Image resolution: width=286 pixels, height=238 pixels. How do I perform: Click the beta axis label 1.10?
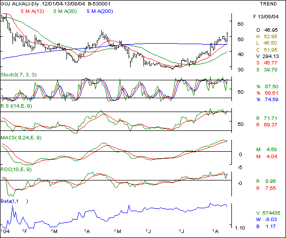pyautogui.click(x=240, y=228)
